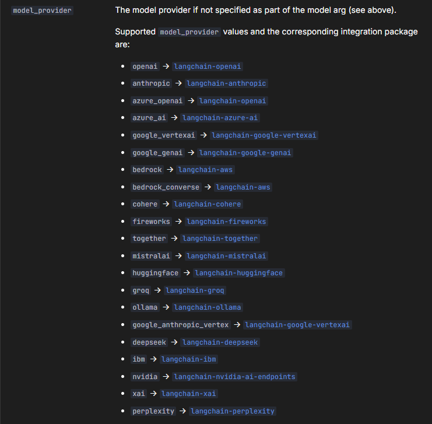Open langchain-google-vertexai link beside google_vertexai
The width and height of the screenshot is (432, 424).
[x=264, y=135]
